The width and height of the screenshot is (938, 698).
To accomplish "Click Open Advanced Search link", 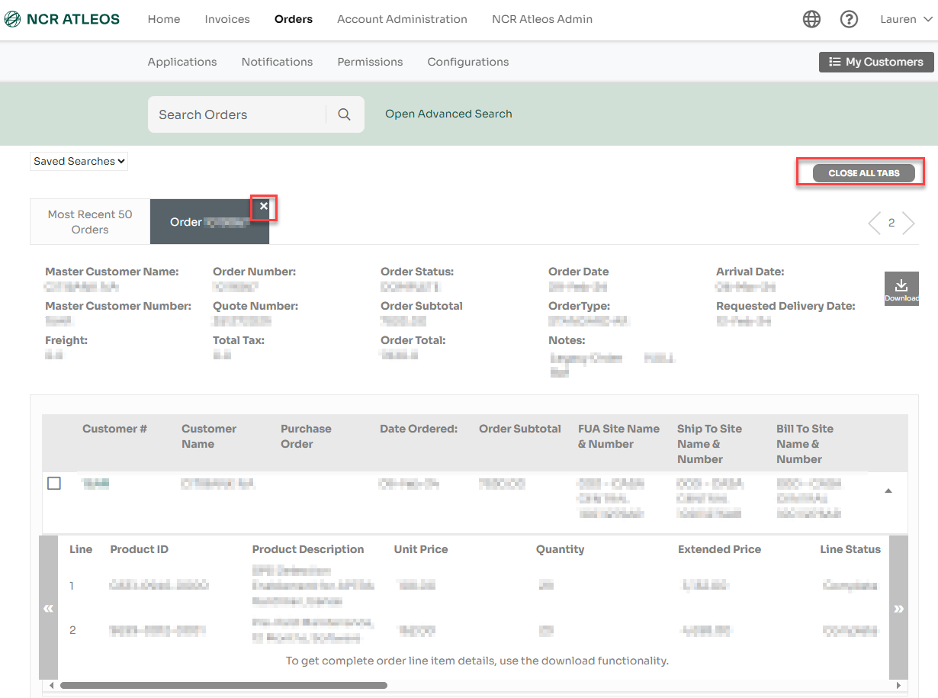I will (x=448, y=114).
